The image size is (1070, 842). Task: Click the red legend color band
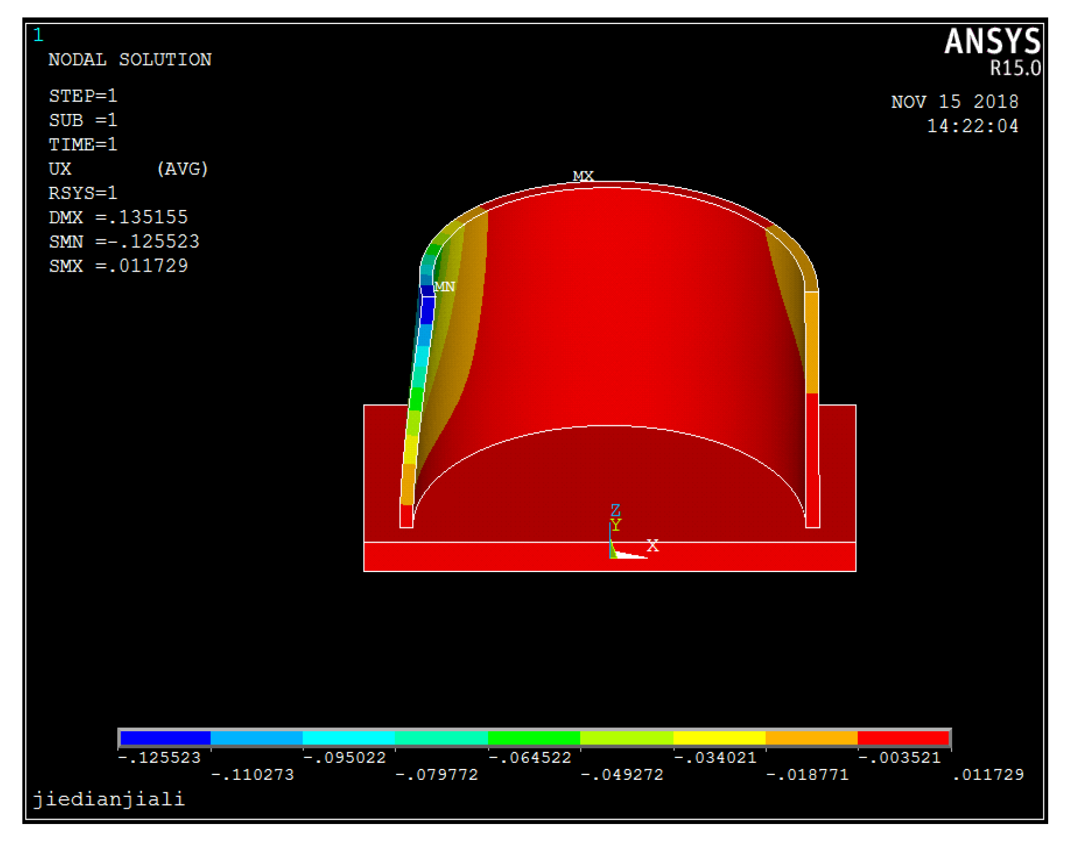point(903,737)
